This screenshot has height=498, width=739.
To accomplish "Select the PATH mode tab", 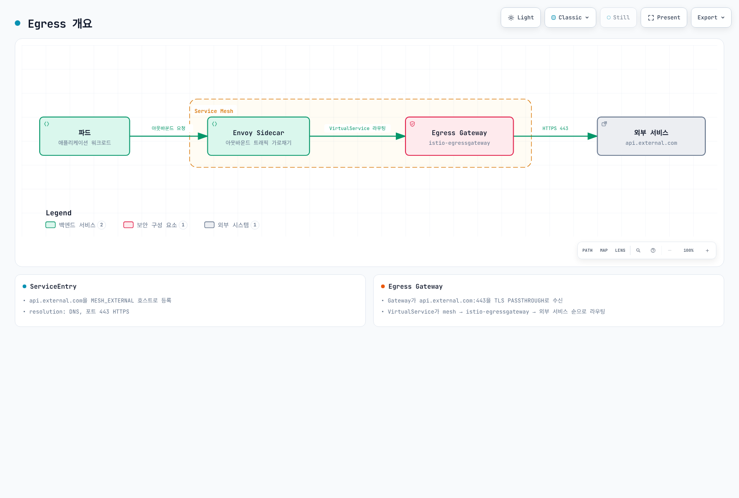I will click(x=588, y=250).
